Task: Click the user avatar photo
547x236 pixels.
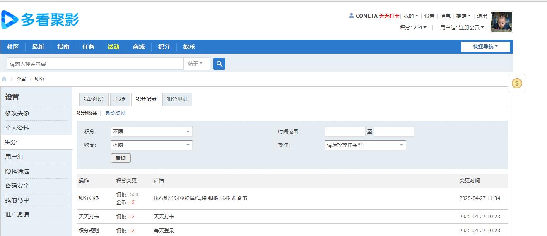Action: tap(501, 22)
